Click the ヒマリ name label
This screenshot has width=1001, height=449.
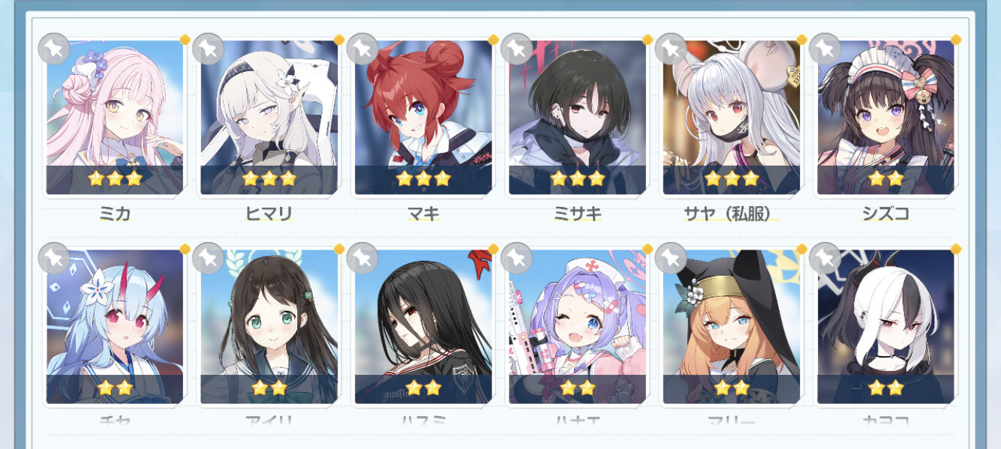pos(269,214)
